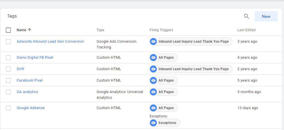Image resolution: width=284 pixels, height=130 pixels.
Task: Tick the Google Adsense row checkbox
Action: 8,108
